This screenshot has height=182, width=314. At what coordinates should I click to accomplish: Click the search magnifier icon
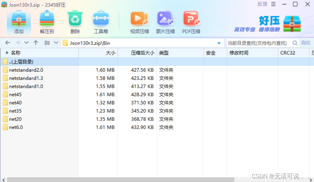pos(294,43)
